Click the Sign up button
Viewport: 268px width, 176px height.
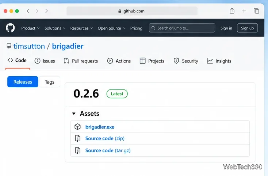(x=247, y=28)
